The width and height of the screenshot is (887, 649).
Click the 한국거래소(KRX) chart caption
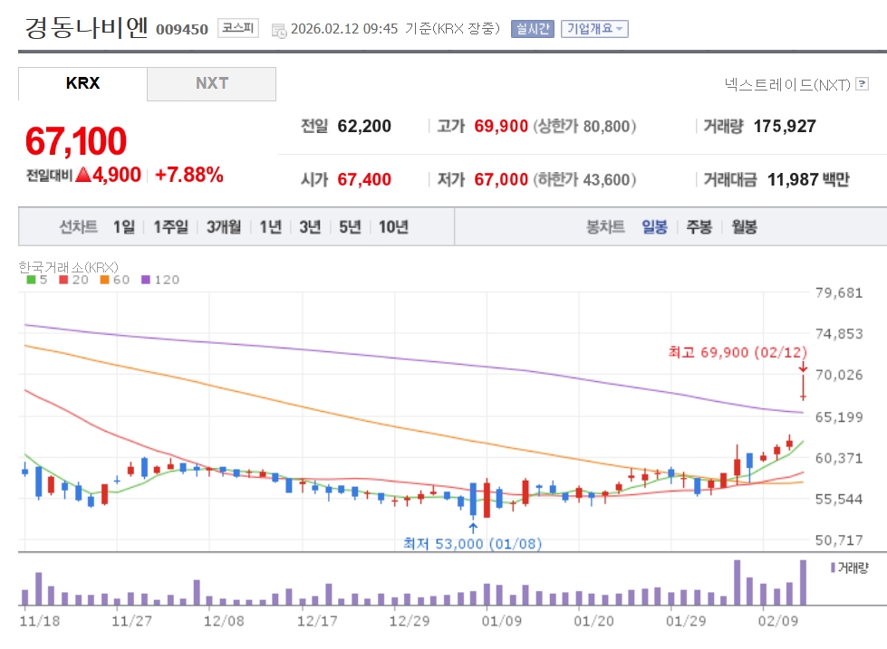click(69, 267)
